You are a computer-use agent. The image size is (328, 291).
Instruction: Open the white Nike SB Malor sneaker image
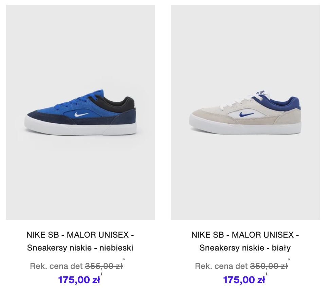click(245, 112)
